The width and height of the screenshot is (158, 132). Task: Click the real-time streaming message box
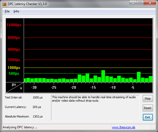pyautogui.click(x=95, y=108)
